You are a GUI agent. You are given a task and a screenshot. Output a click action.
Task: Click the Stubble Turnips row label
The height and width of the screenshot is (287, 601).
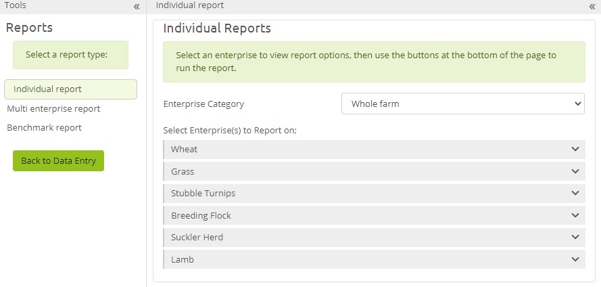[x=203, y=194]
